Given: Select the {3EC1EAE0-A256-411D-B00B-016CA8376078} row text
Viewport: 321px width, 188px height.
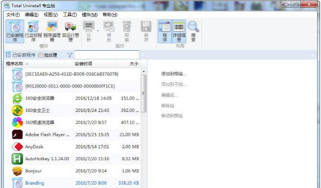Looking at the screenshot, I should click(x=71, y=74).
